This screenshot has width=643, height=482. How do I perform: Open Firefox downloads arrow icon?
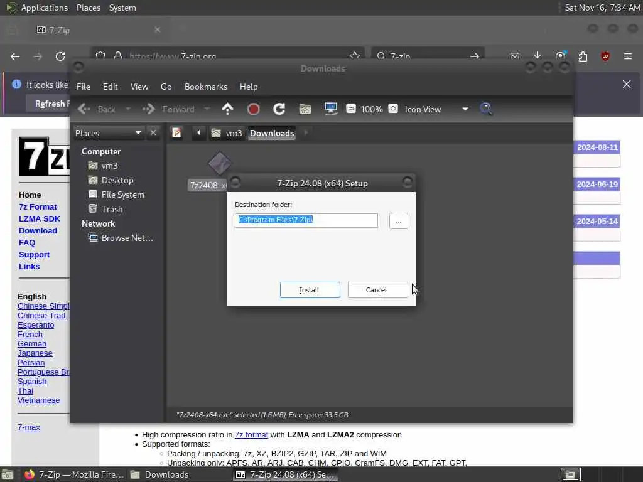tap(538, 56)
